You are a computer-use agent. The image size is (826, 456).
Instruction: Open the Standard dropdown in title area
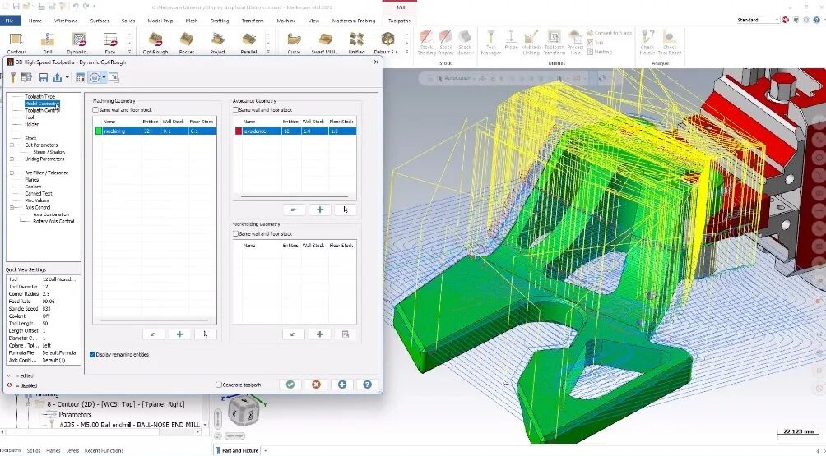(x=758, y=20)
